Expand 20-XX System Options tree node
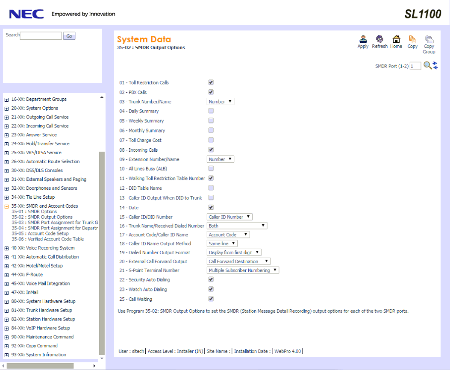This screenshot has width=450, height=370. [6, 109]
